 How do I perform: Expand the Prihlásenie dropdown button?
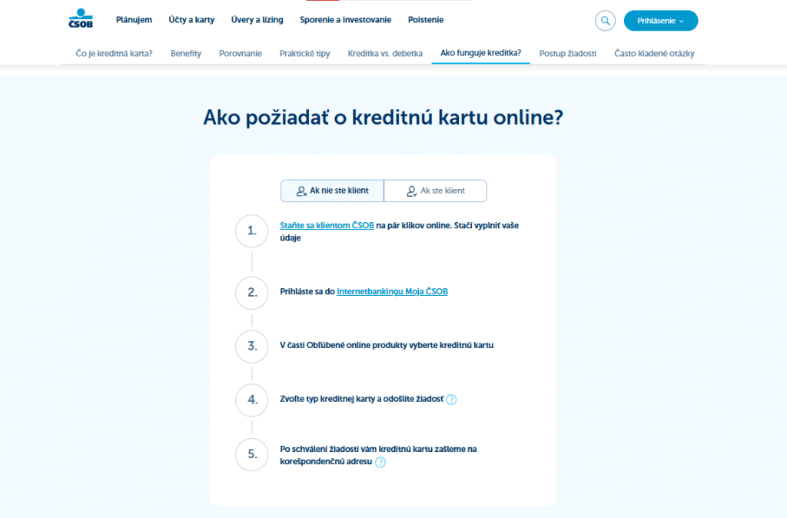click(660, 21)
